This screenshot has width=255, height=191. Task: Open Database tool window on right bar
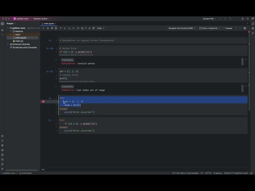(253, 28)
